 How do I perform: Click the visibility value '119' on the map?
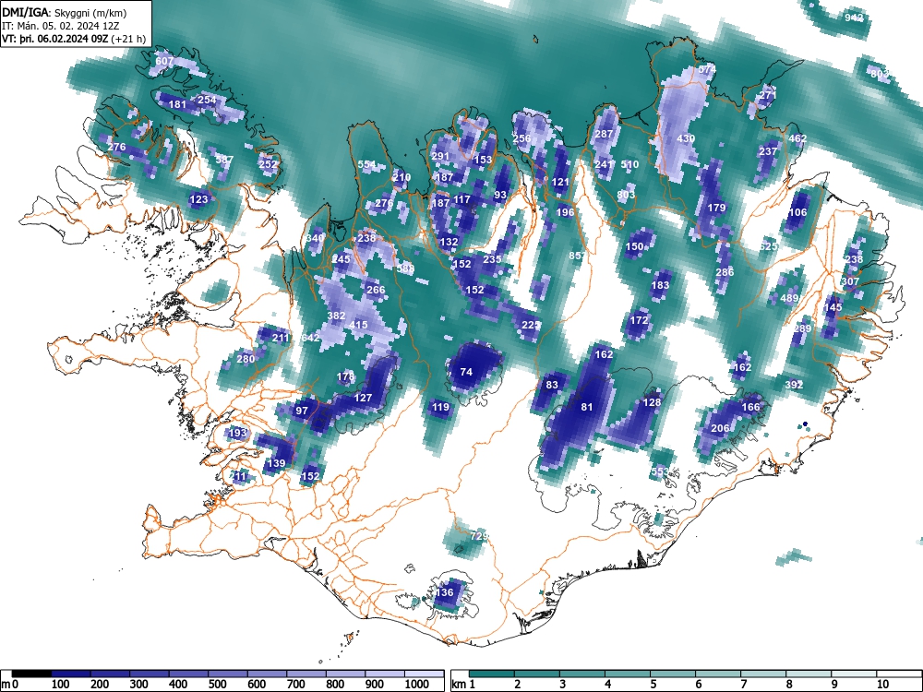tap(440, 407)
